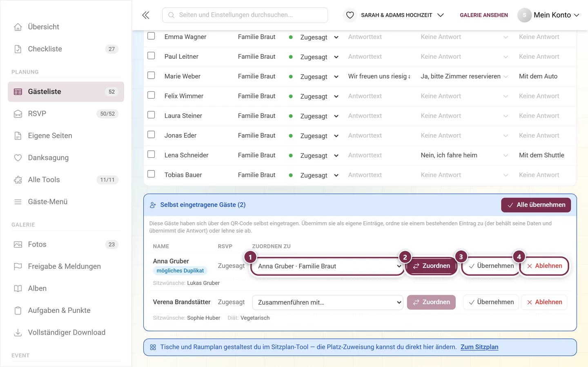Click the Aufgaben & Punkte clipboard icon

(x=18, y=311)
